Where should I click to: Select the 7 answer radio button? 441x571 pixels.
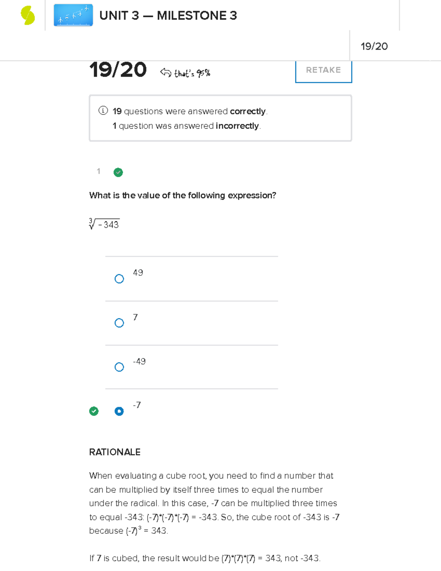tap(119, 323)
